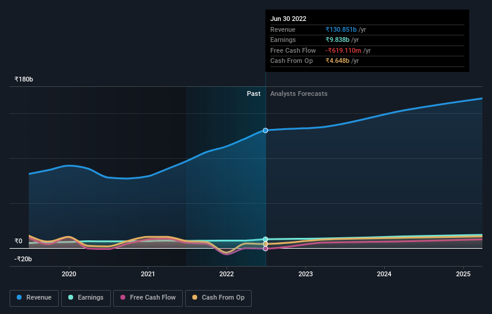492x314 pixels.
Task: Click the Past section label
Action: [253, 94]
